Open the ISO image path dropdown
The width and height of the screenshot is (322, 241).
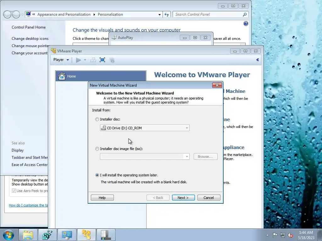187,157
